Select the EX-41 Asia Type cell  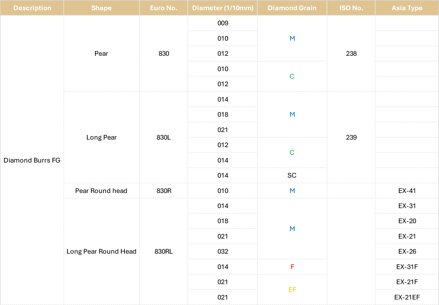click(407, 191)
